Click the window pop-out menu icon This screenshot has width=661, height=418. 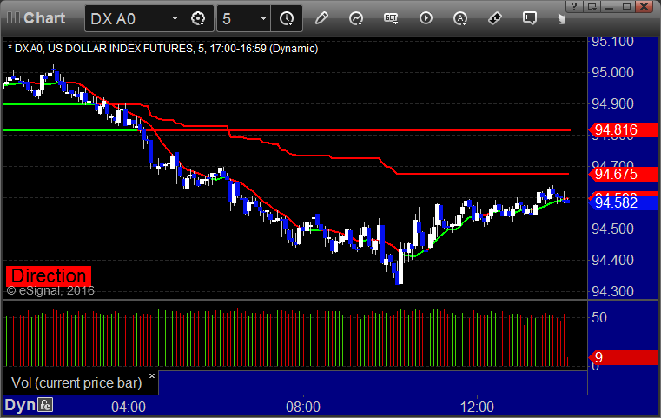click(592, 6)
